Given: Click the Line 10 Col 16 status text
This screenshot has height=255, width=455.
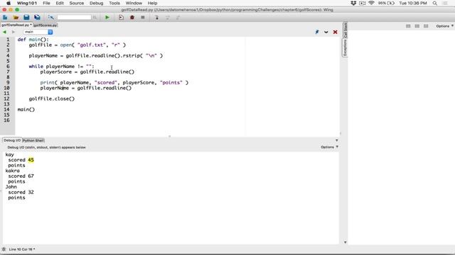Looking at the screenshot, I should coord(22,249).
